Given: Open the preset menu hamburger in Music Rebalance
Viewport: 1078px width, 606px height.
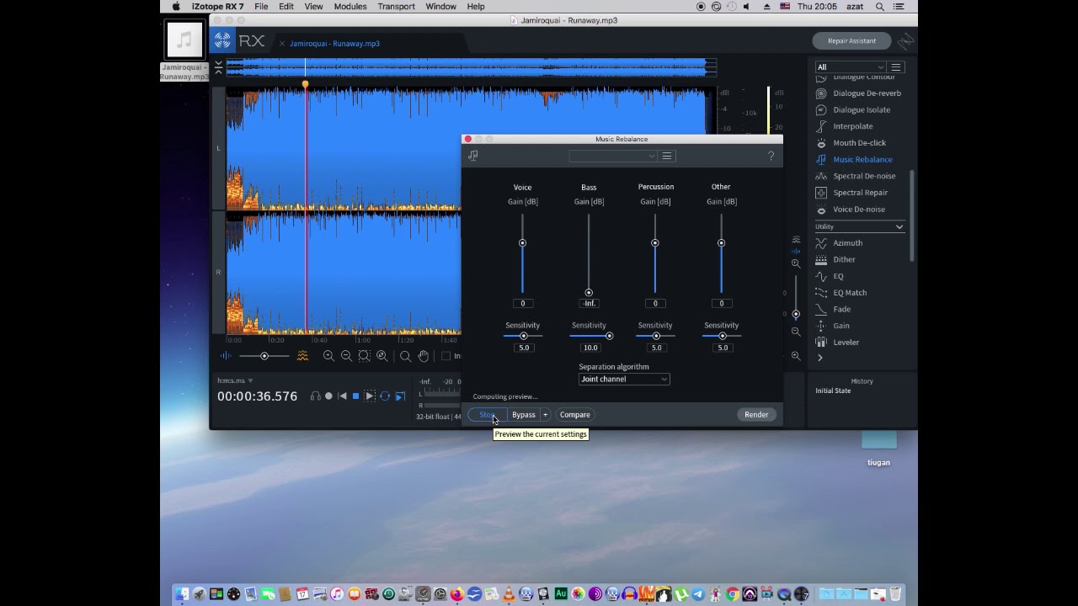Looking at the screenshot, I should 667,156.
